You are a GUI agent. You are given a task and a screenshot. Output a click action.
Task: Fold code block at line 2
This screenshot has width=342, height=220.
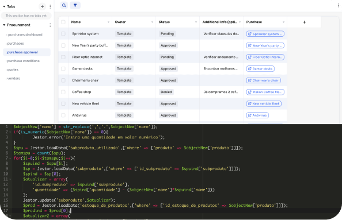(10, 132)
